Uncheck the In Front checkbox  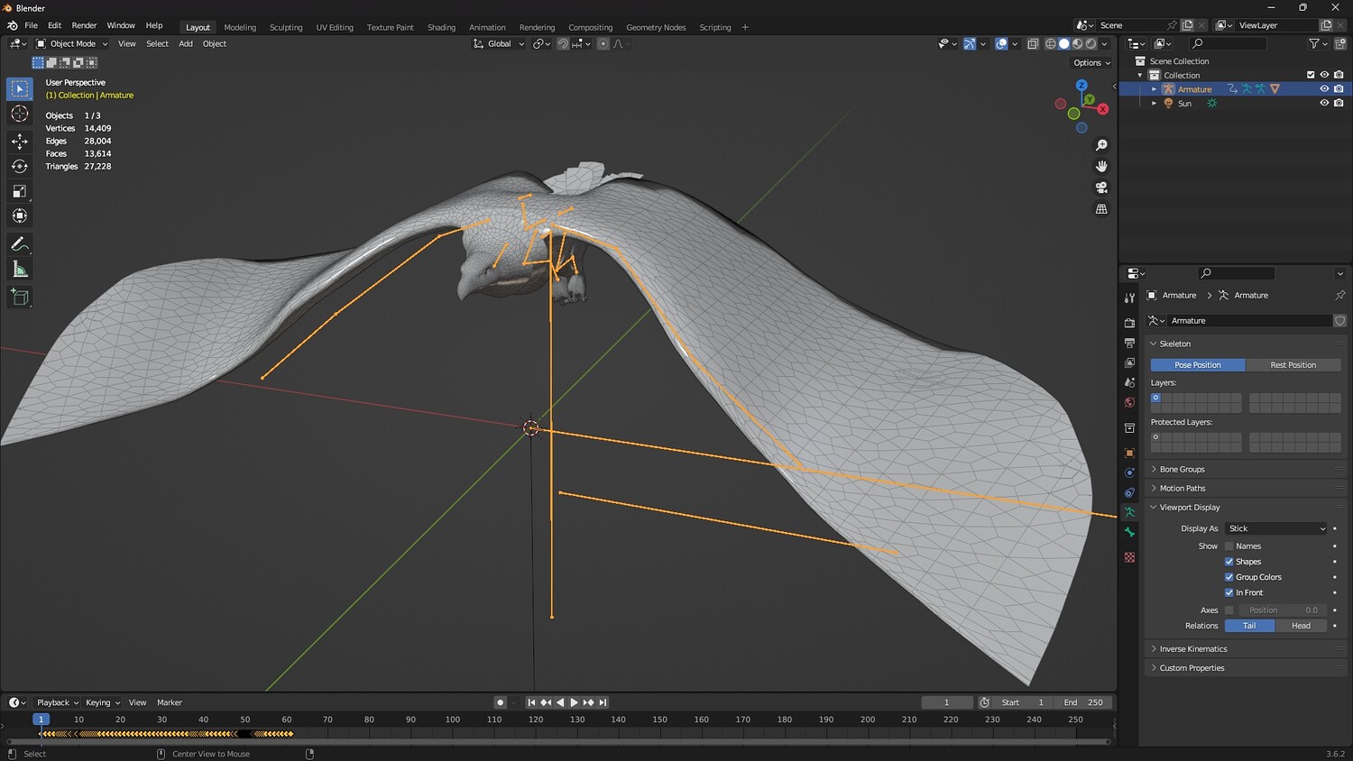click(x=1229, y=592)
